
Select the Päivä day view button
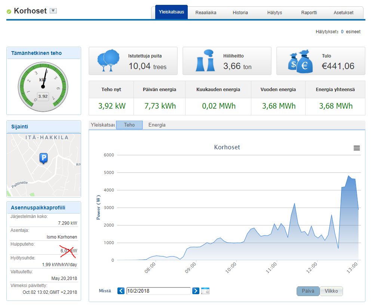[308, 291]
